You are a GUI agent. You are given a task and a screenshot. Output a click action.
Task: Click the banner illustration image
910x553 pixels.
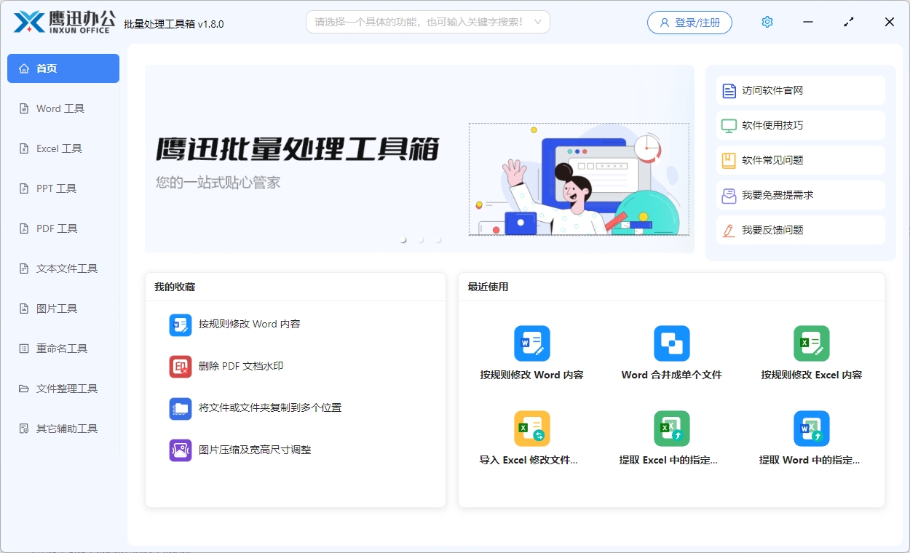point(579,179)
